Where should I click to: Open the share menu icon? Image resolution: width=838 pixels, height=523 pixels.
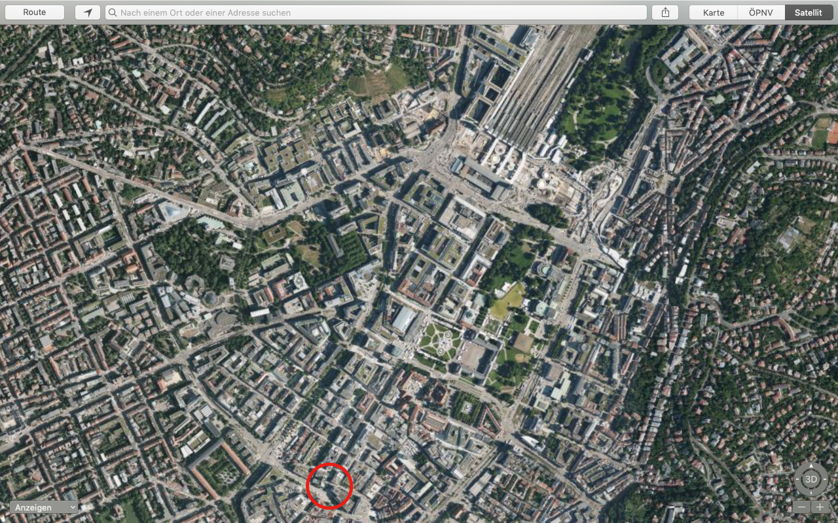pos(665,12)
